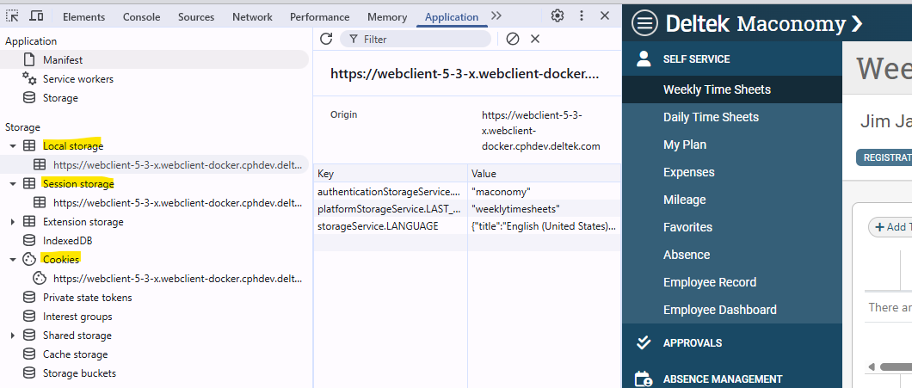Collapse the Local storage tree node
The image size is (912, 388).
[13, 146]
